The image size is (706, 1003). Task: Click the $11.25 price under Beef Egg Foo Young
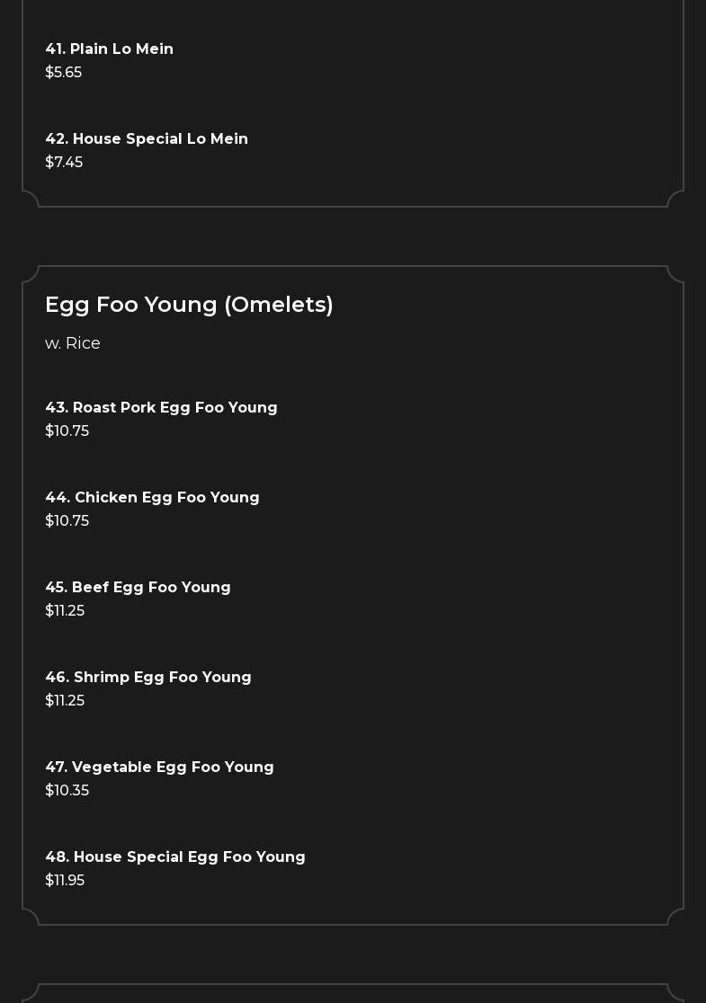coord(65,610)
